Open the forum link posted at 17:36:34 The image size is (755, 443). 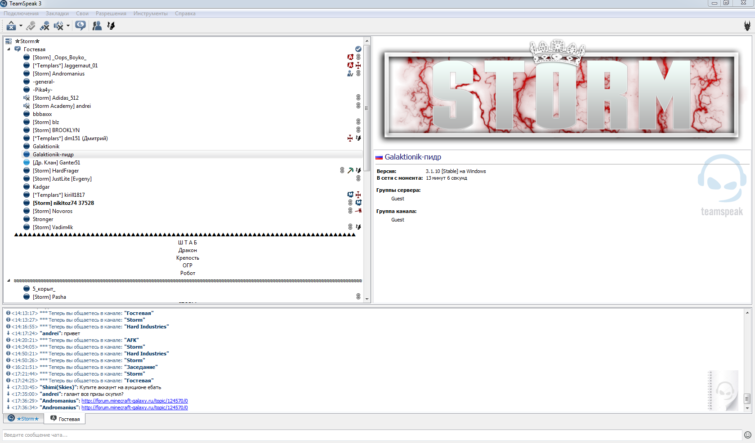tap(134, 408)
